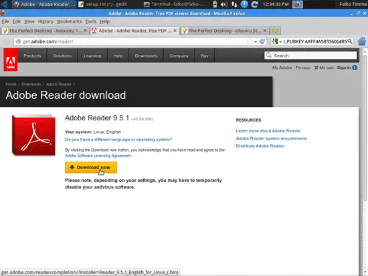Open the Xfce applications menu icon
This screenshot has height=276, width=368.
tap(5, 4)
